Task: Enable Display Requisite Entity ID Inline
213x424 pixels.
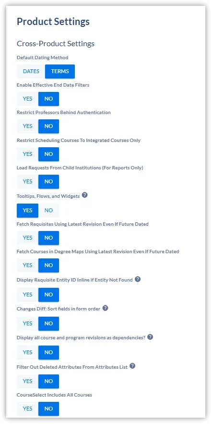Action: [x=27, y=295]
